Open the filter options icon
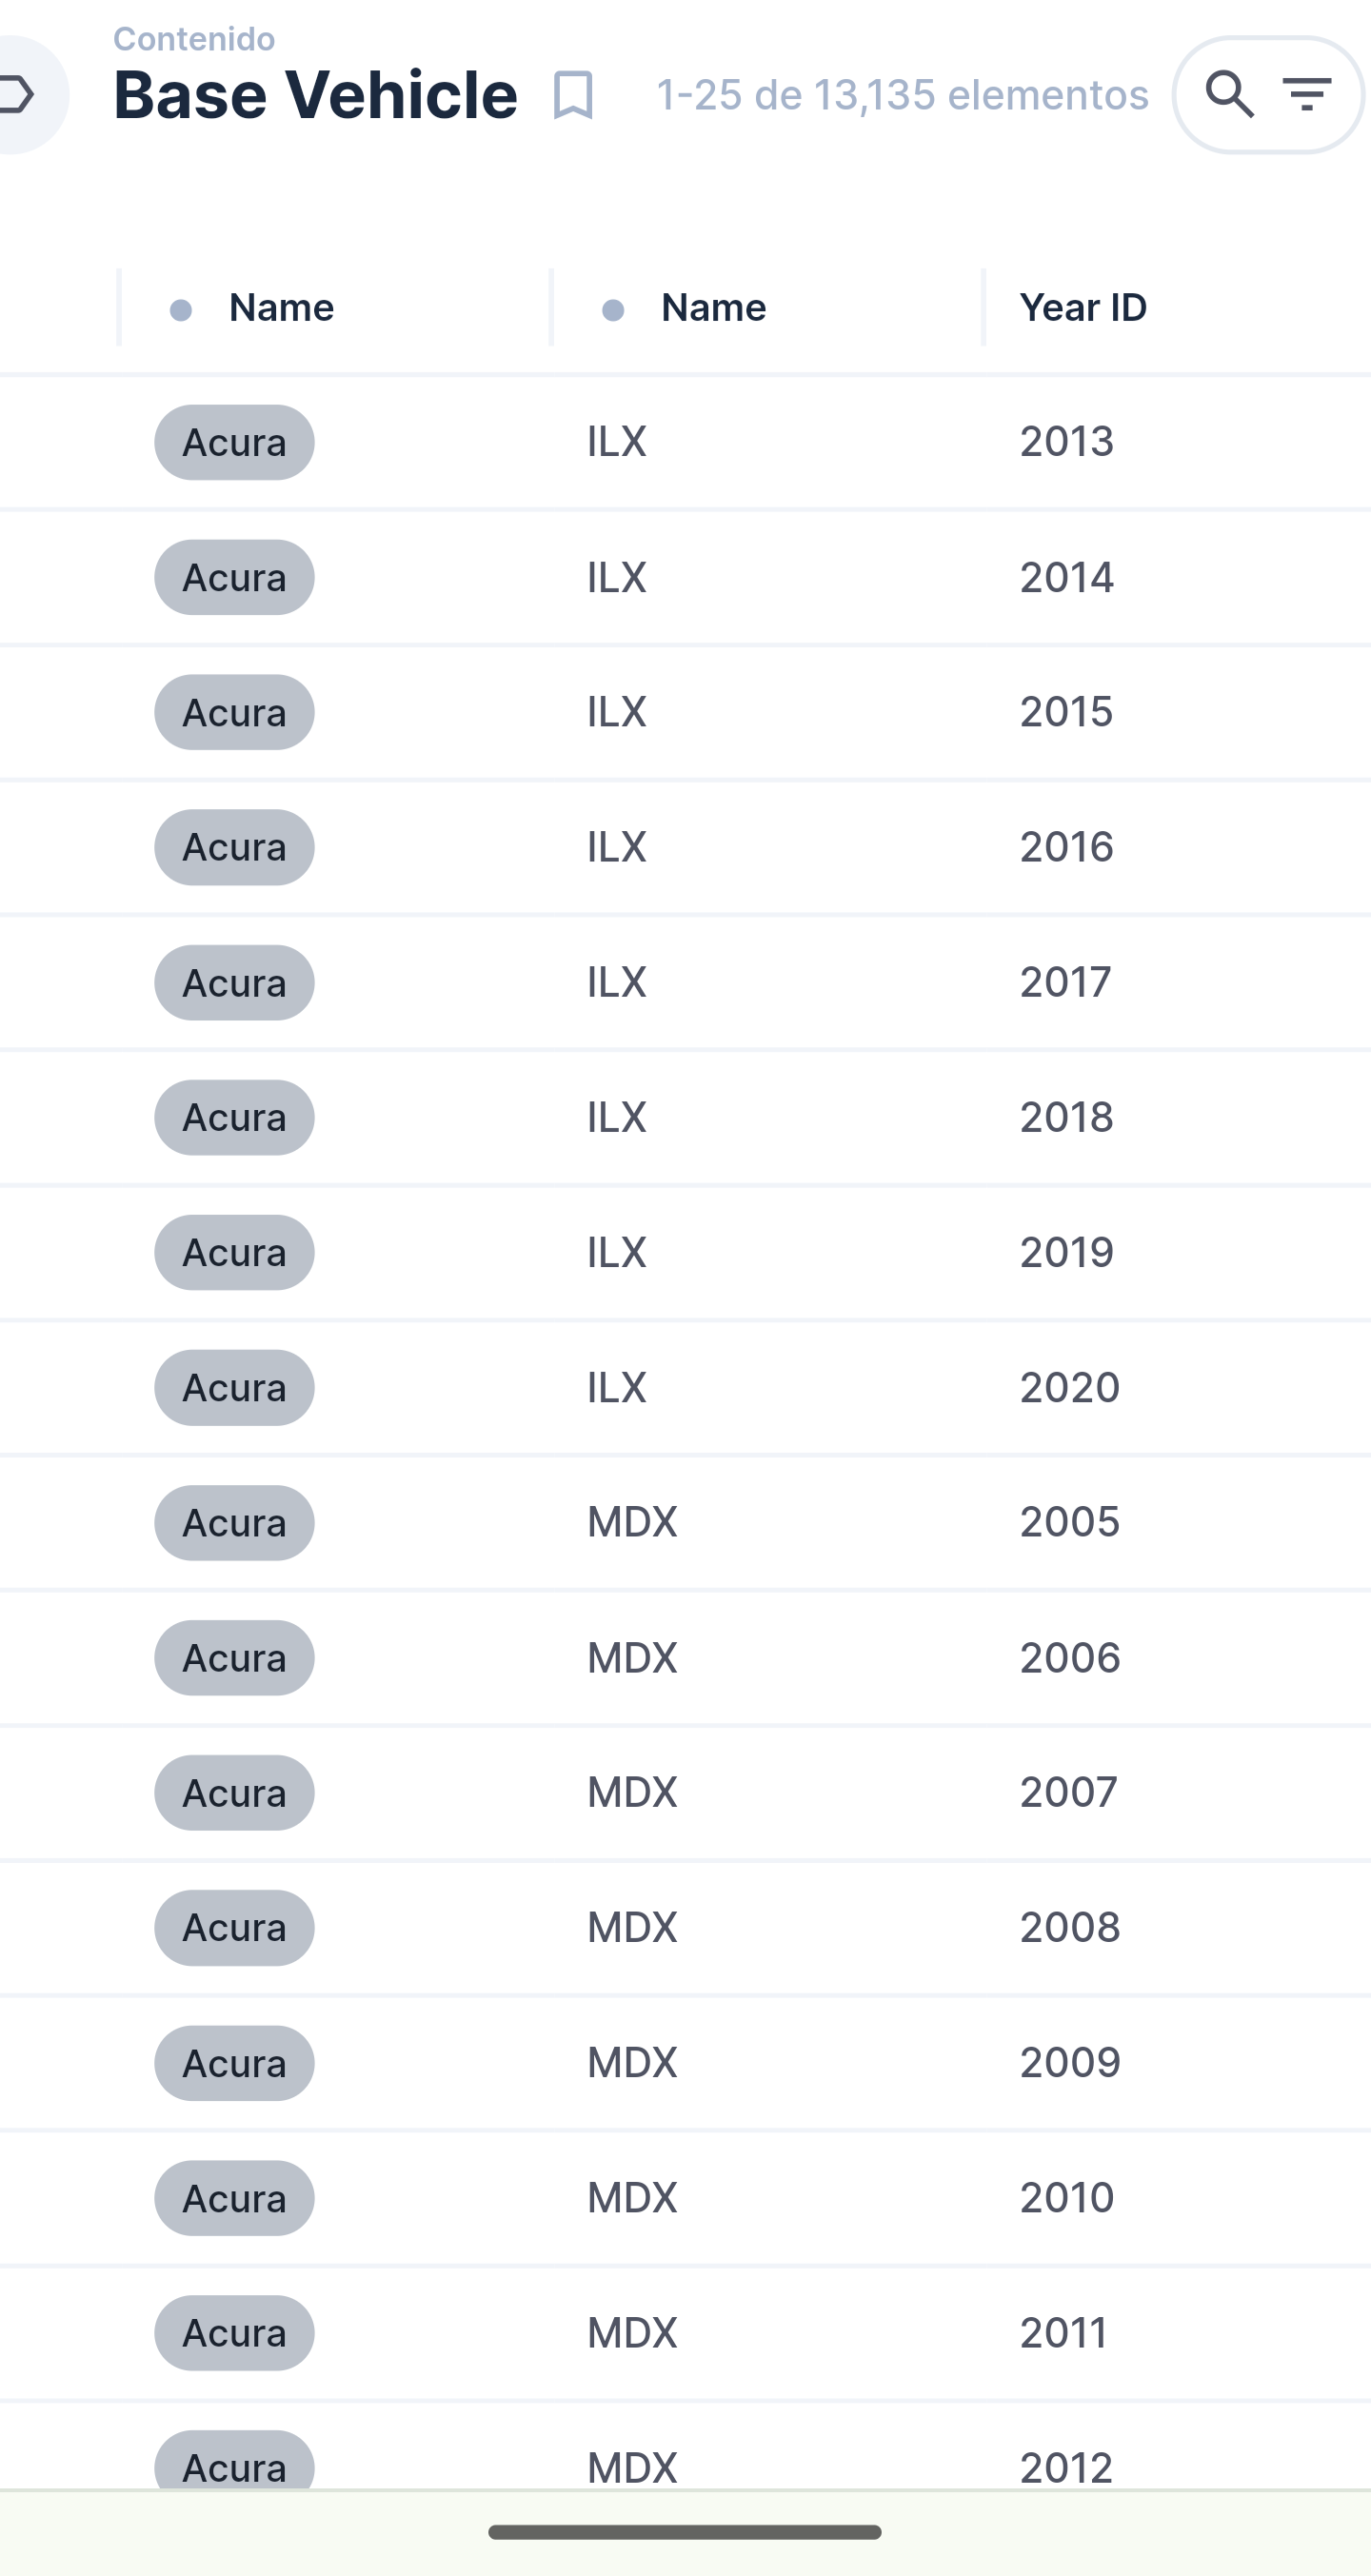 [x=1307, y=95]
